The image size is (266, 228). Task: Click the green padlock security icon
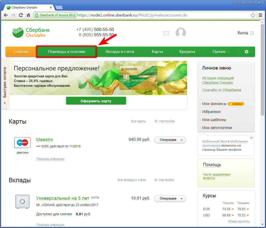click(37, 16)
